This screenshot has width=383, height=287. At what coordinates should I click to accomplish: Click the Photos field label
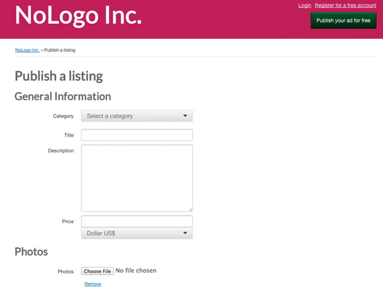click(x=65, y=271)
